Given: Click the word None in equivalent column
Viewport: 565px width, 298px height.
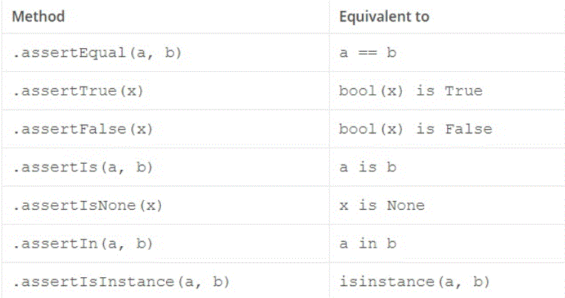Looking at the screenshot, I should click(x=406, y=205).
